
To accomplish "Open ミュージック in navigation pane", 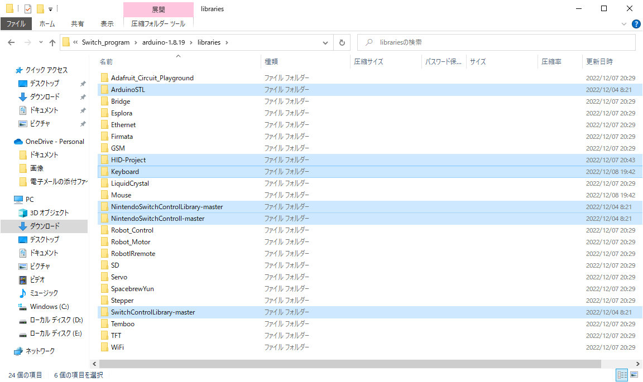I will click(44, 293).
